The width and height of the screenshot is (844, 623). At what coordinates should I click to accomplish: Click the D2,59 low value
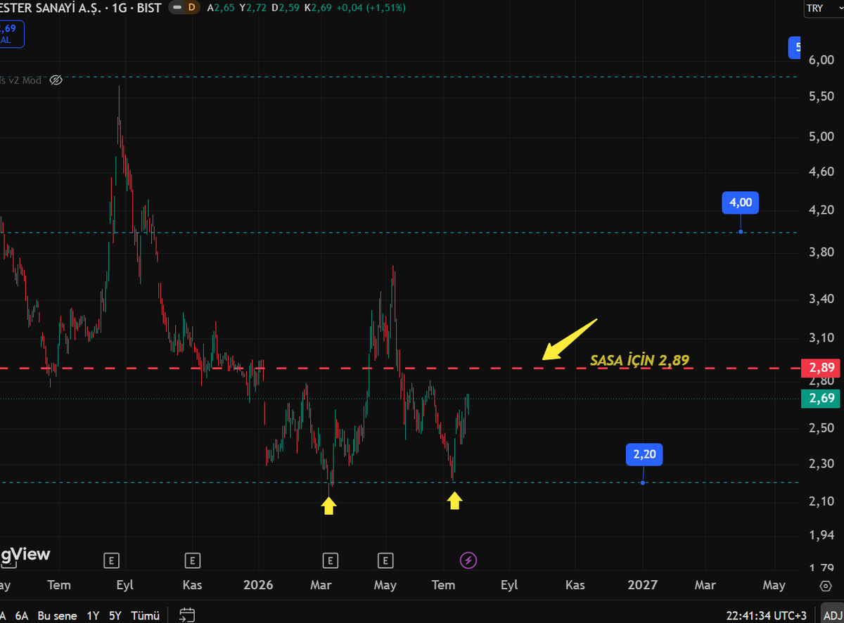coord(285,8)
